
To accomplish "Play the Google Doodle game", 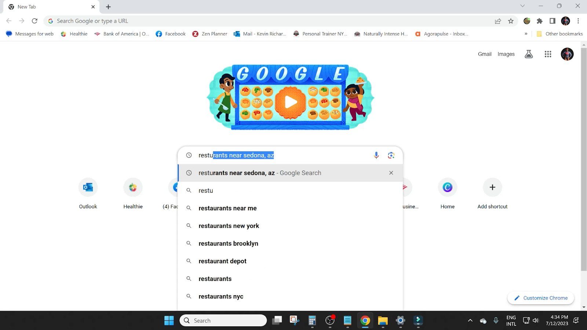I will (291, 102).
